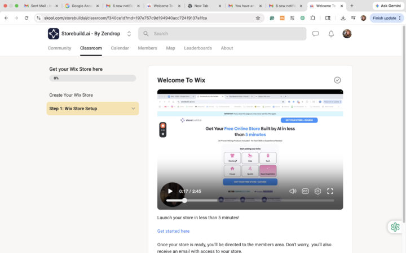
Task: Click the Search input field
Action: coord(222,34)
